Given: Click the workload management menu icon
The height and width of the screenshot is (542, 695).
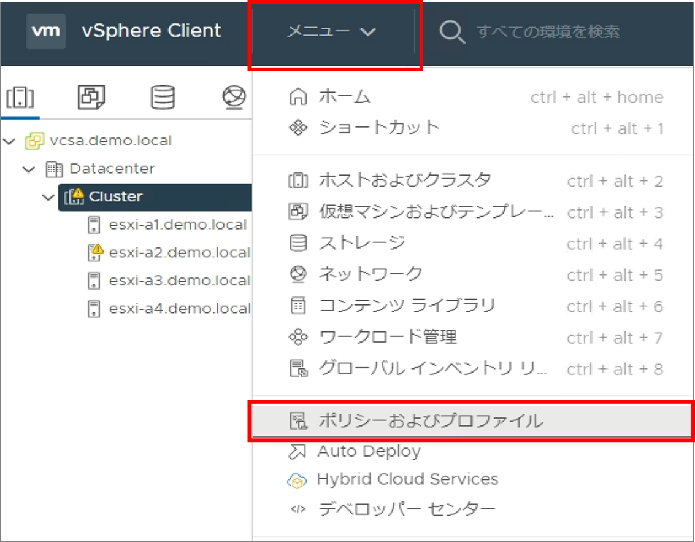Looking at the screenshot, I should 298,337.
